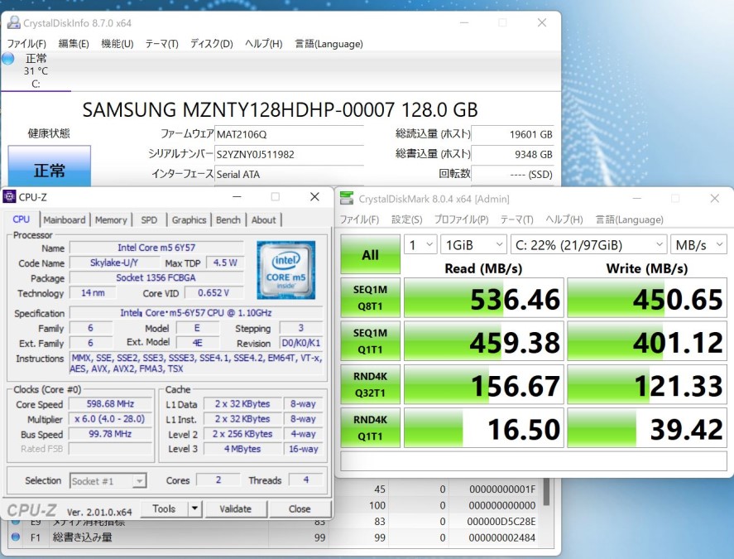The width and height of the screenshot is (734, 559).
Task: Click the 450.65 write result bar
Action: click(x=647, y=297)
